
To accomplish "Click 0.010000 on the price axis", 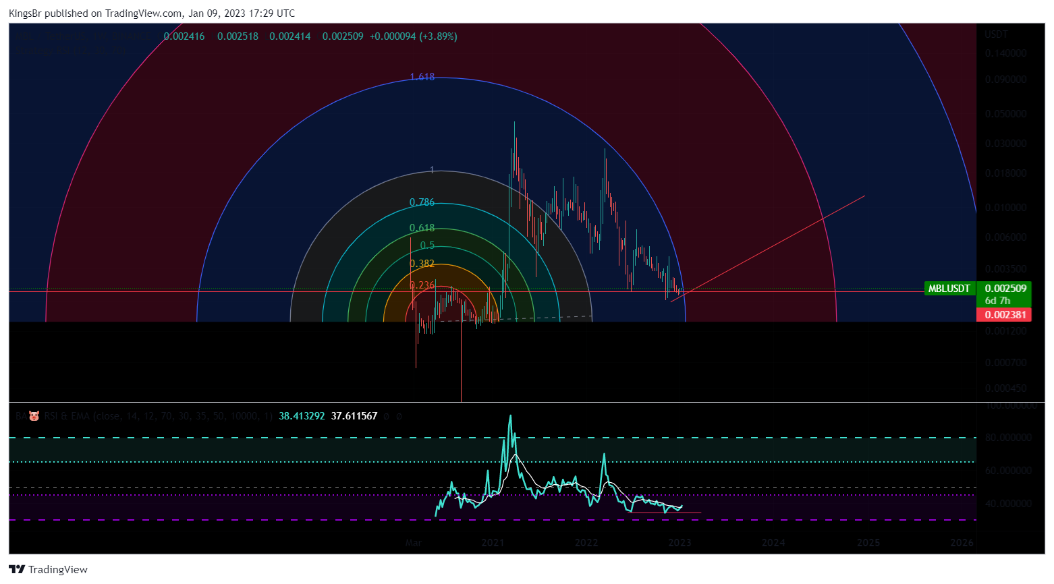I will click(1006, 208).
